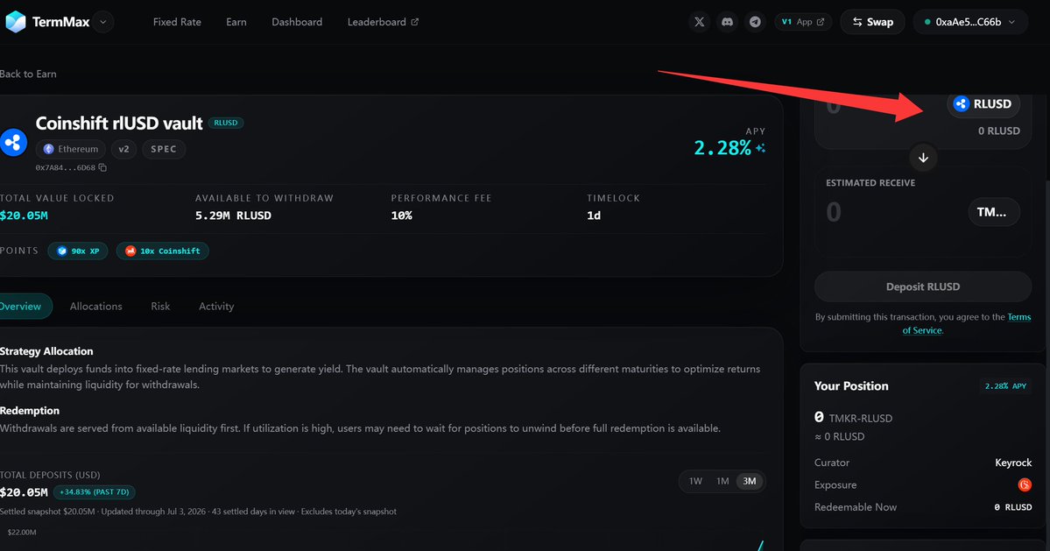Click the 0 RLUSD wallet balance text

(999, 131)
